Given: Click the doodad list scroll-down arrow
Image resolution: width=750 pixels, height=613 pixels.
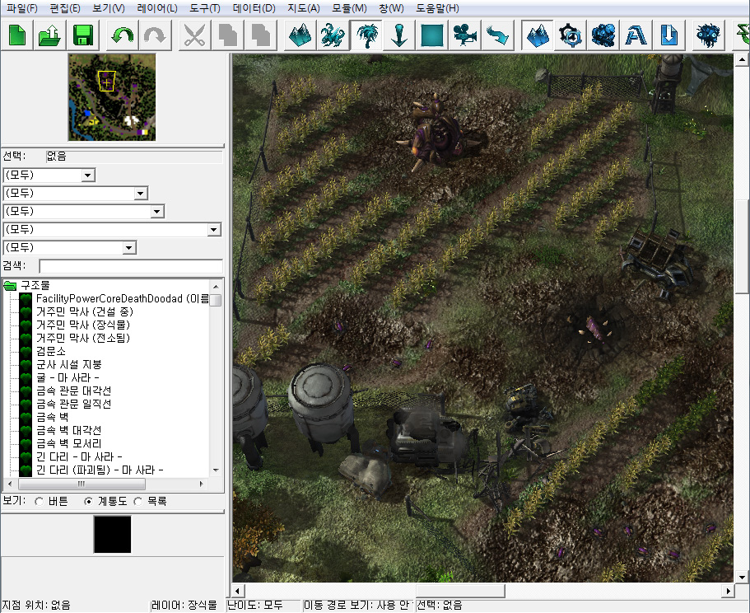Looking at the screenshot, I should (216, 470).
